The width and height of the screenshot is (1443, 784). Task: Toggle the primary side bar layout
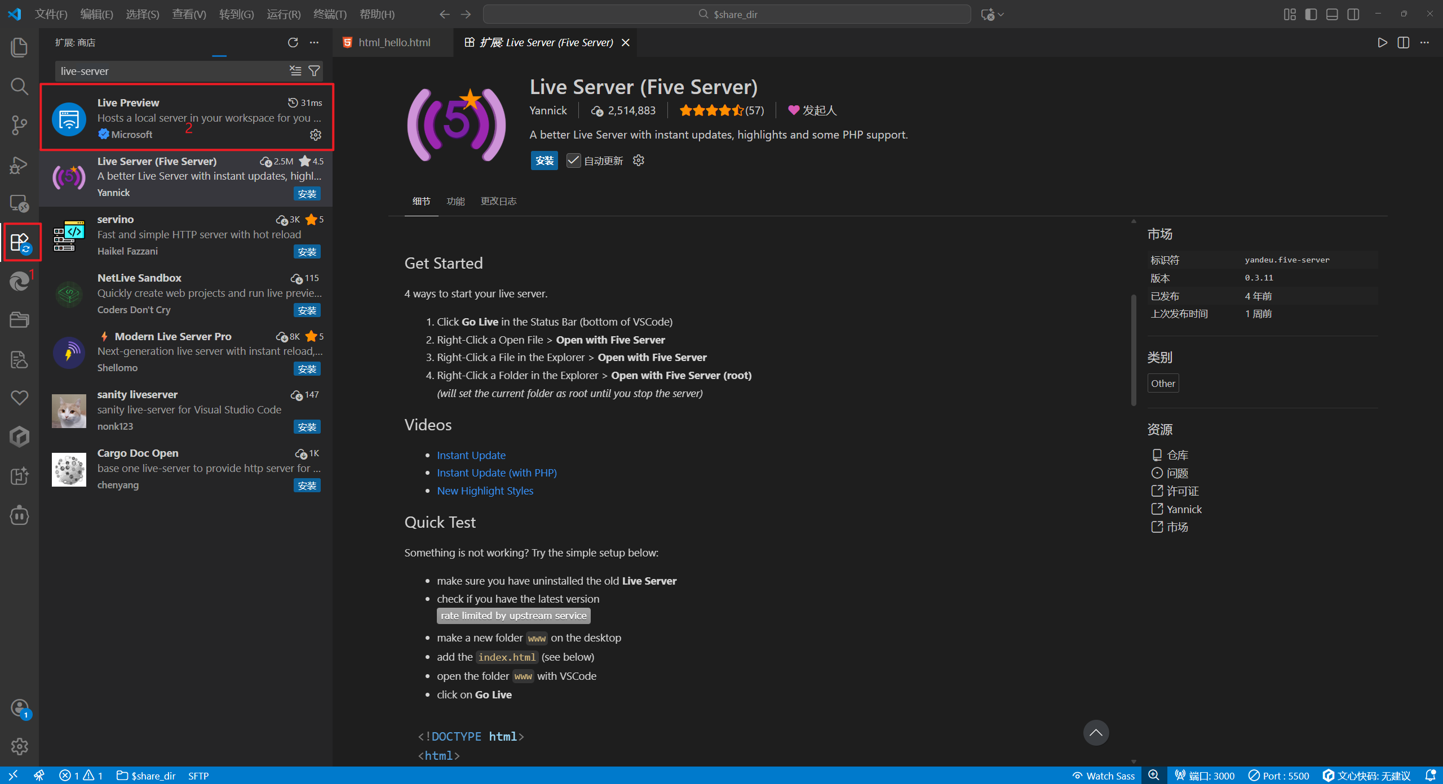tap(1311, 14)
